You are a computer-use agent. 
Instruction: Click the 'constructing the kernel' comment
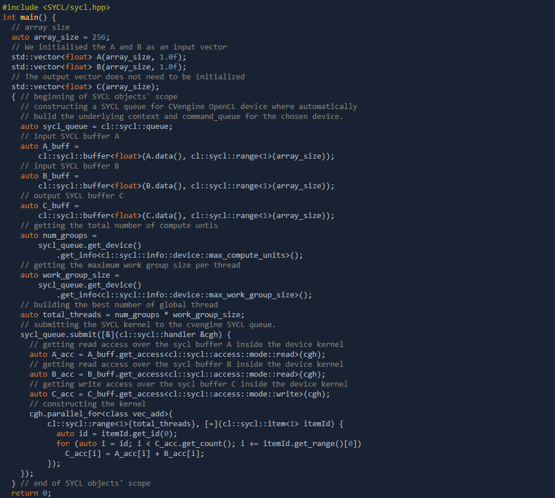click(86, 404)
